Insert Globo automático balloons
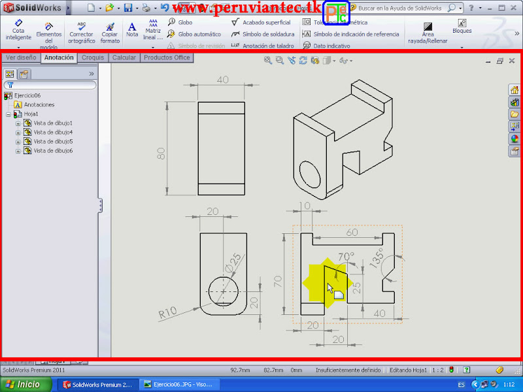Viewport: 523px width, 392px height. [x=194, y=34]
